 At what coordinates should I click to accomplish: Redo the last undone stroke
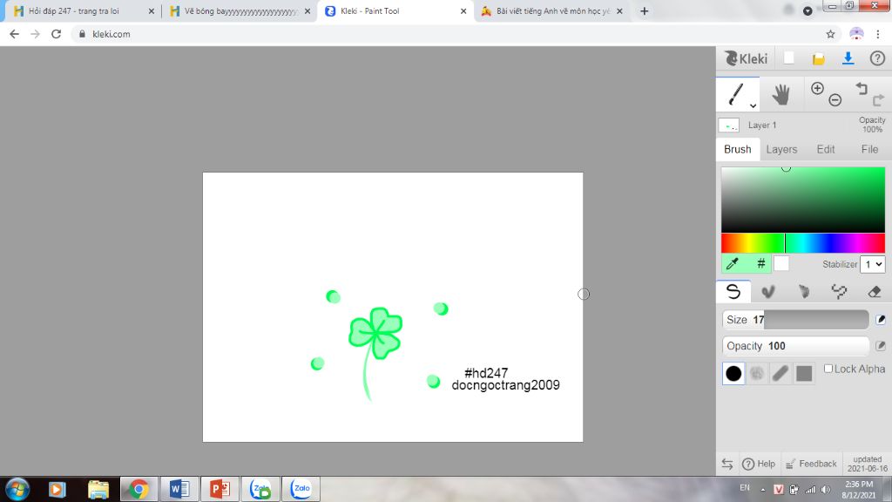click(878, 100)
